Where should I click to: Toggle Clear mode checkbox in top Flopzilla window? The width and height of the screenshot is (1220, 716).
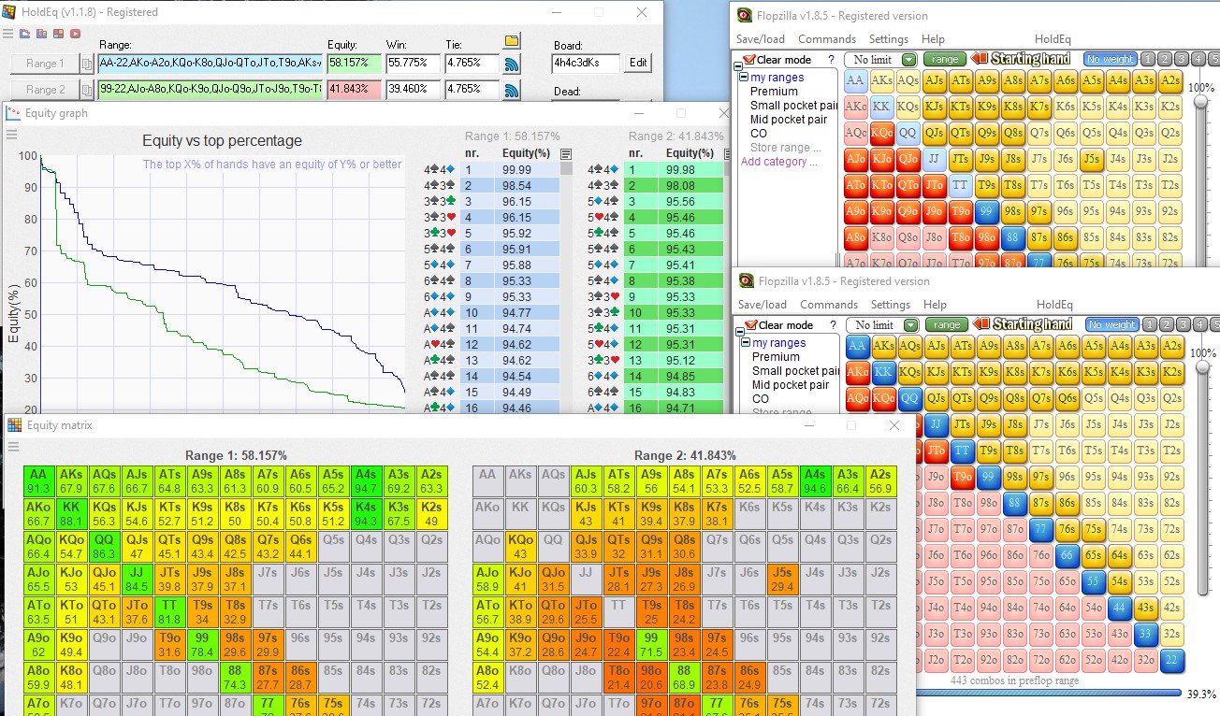click(x=748, y=60)
